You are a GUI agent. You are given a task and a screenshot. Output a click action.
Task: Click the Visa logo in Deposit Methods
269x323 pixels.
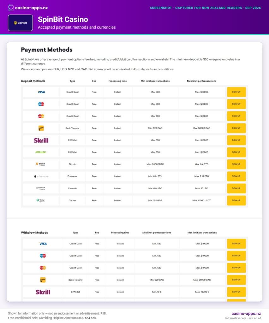tap(41, 92)
